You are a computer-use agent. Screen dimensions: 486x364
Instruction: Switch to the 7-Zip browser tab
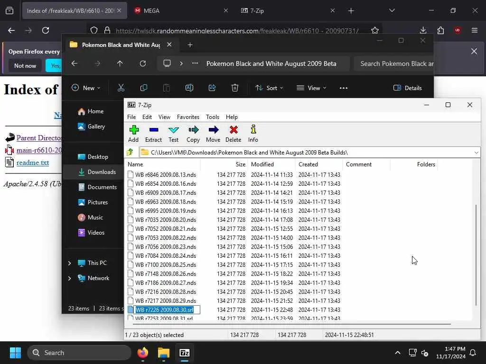[287, 10]
